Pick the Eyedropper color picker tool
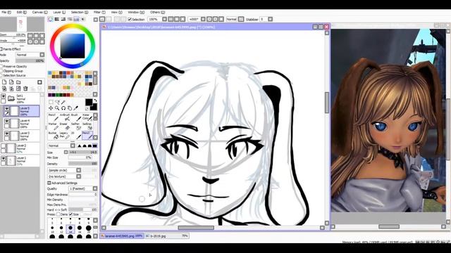 click(x=75, y=108)
